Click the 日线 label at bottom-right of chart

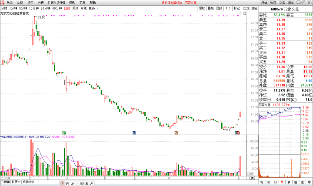(x=252, y=178)
